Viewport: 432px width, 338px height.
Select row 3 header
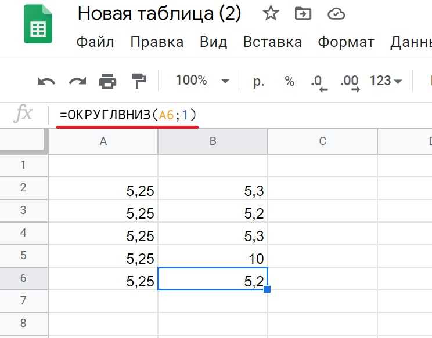click(x=23, y=210)
